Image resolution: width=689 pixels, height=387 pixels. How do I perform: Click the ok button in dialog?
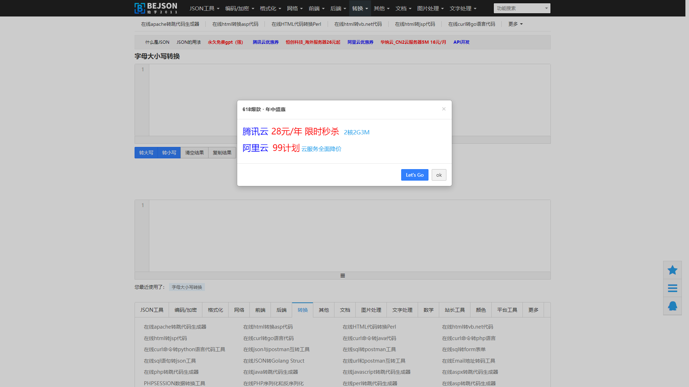439,175
